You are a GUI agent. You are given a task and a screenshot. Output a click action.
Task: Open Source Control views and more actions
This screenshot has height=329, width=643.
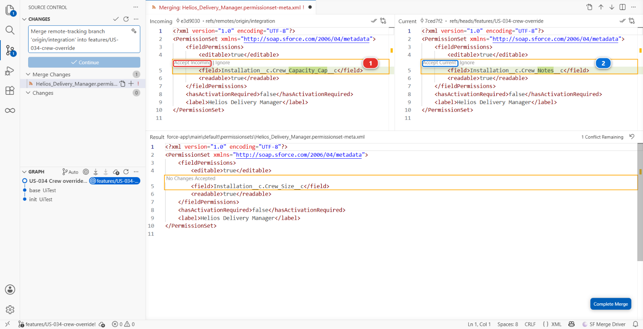[x=136, y=7]
